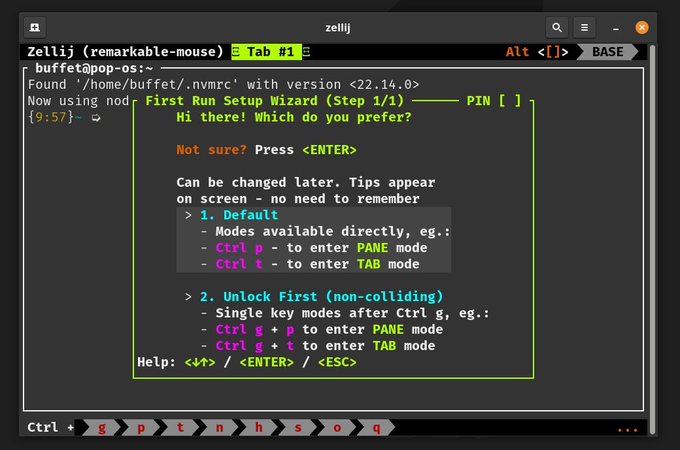Screen dimensions: 680x450
Task: Click 'Ctrl g + p to enter PANE mode' line
Action: coord(329,330)
